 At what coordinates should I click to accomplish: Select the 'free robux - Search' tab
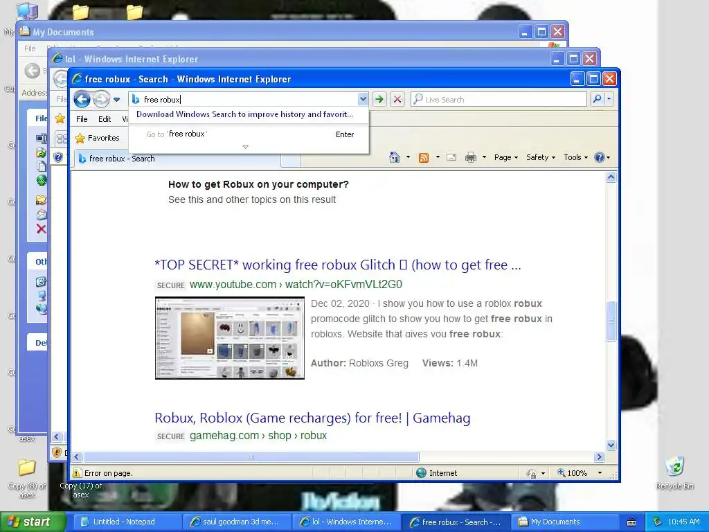(x=177, y=159)
